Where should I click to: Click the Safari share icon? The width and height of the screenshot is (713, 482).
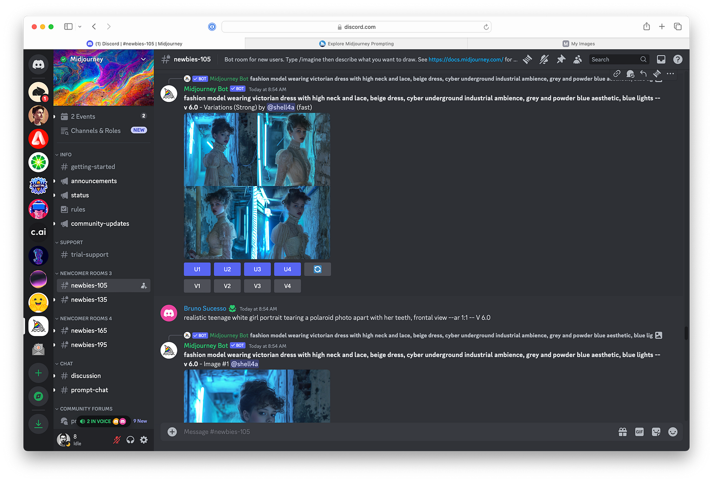tap(646, 26)
